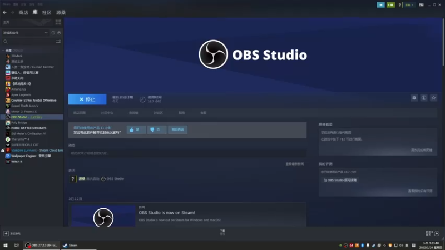Add OBS Studio to favorites star
445x250 pixels.
pos(434,98)
